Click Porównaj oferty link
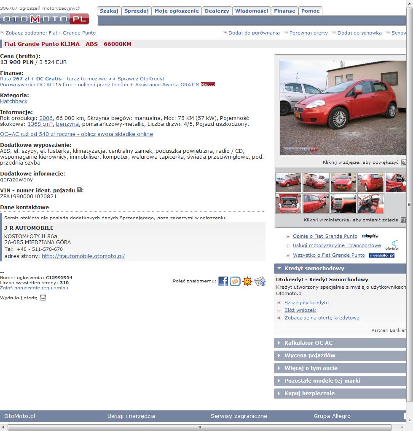This screenshot has width=413, height=431. point(308,33)
